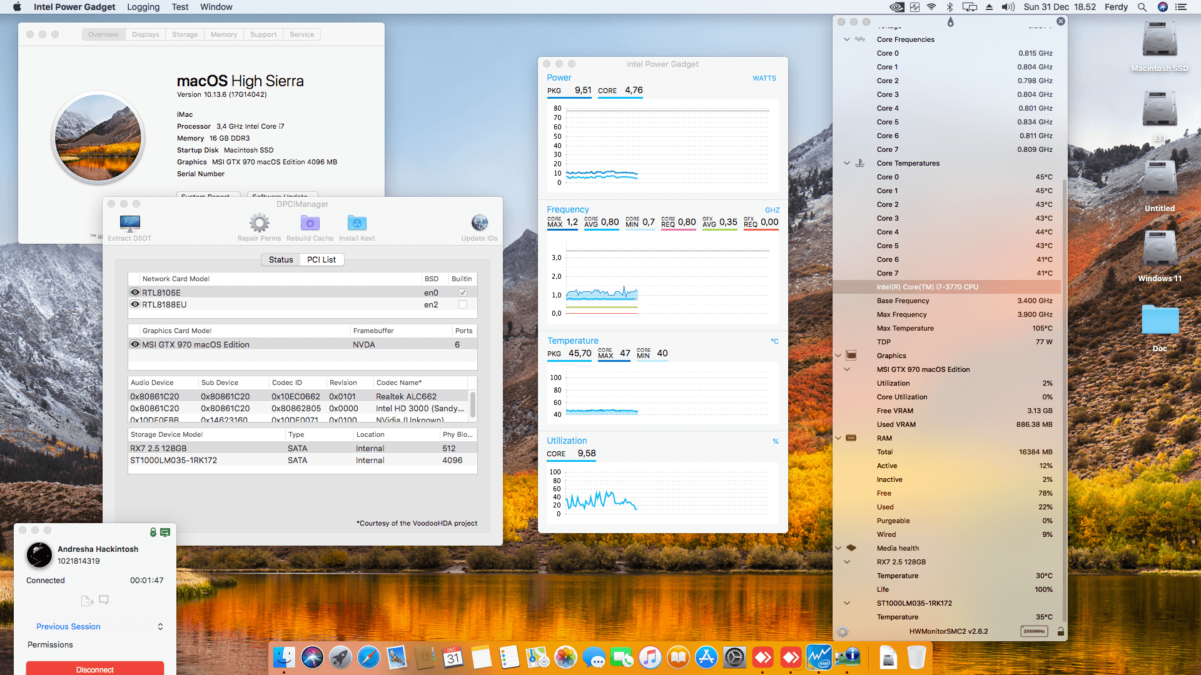Screen dimensions: 1201x675
Task: Select the Realtek ALC662 audio row
Action: pos(299,396)
